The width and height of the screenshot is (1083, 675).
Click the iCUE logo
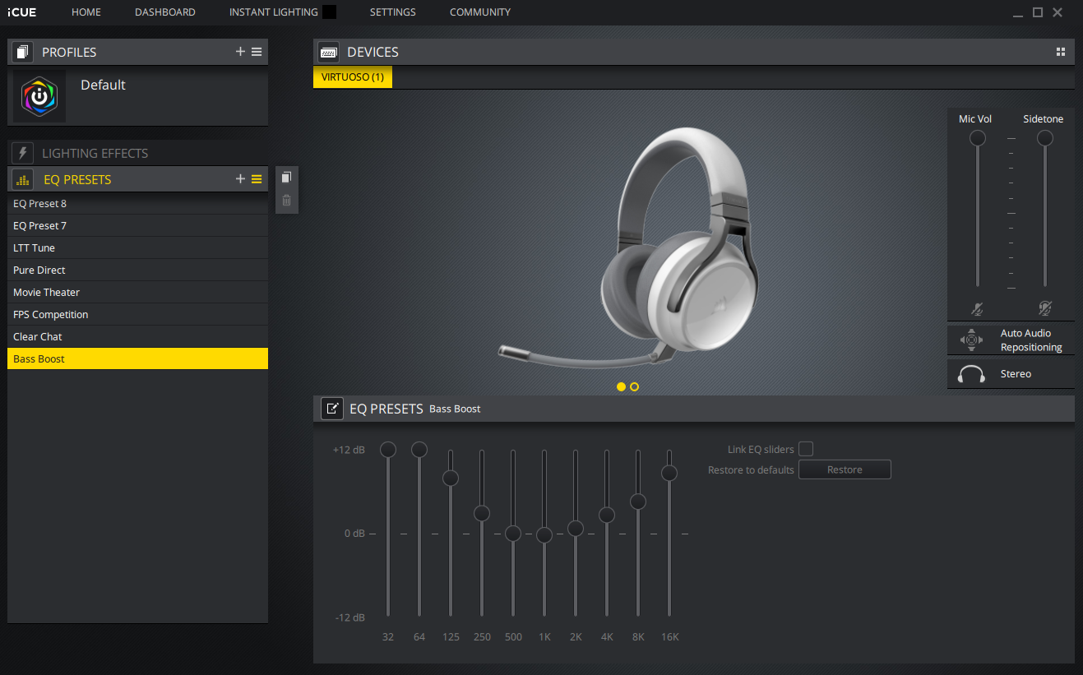[x=21, y=12]
